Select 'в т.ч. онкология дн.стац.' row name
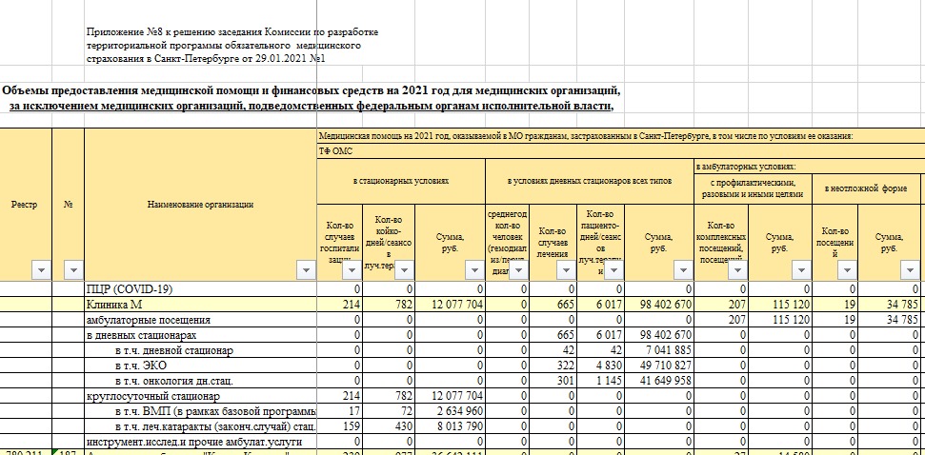This screenshot has height=455, width=925. point(201,381)
